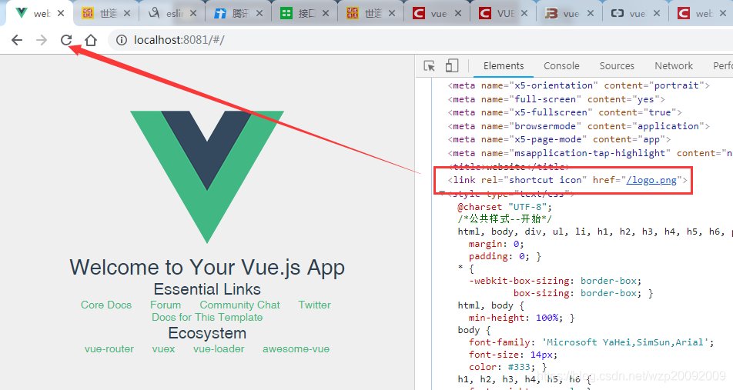733x390 pixels.
Task: Select the meta browsermode line
Action: 579,126
